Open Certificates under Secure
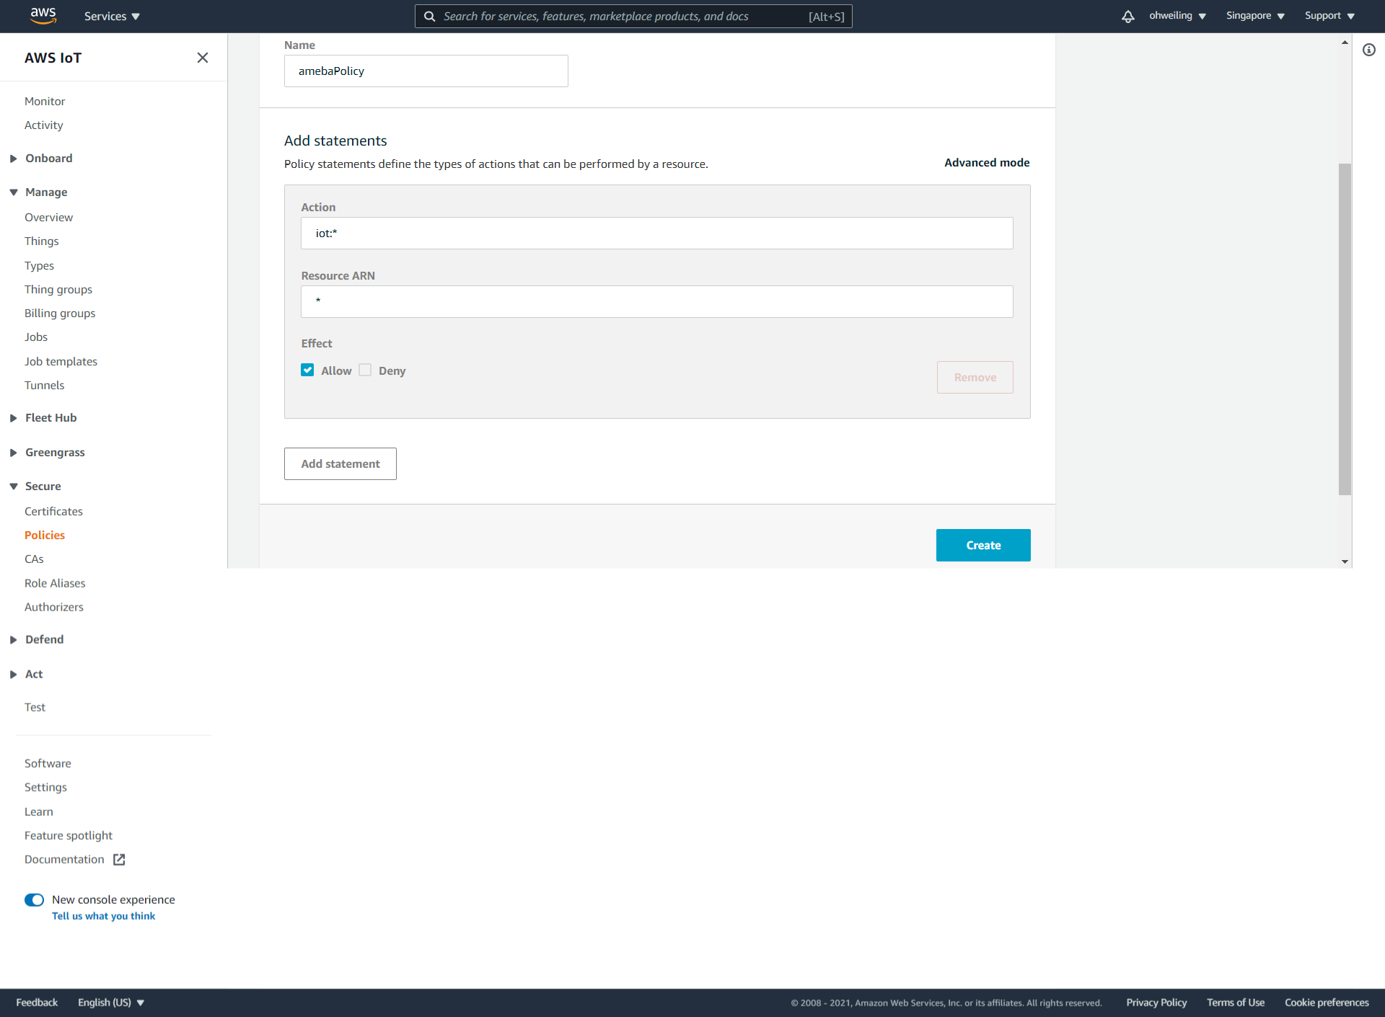The height and width of the screenshot is (1017, 1385). (53, 512)
